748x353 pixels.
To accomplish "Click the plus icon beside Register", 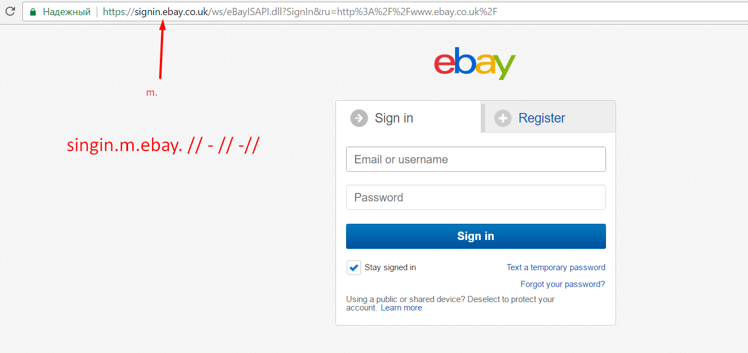I will [x=503, y=118].
